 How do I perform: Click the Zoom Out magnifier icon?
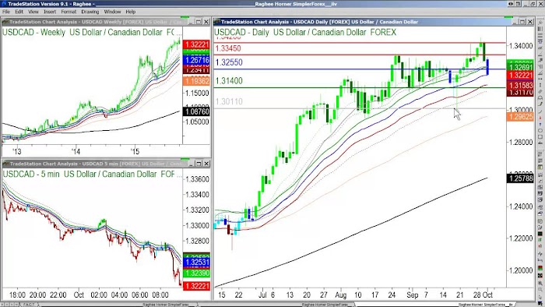[540, 289]
